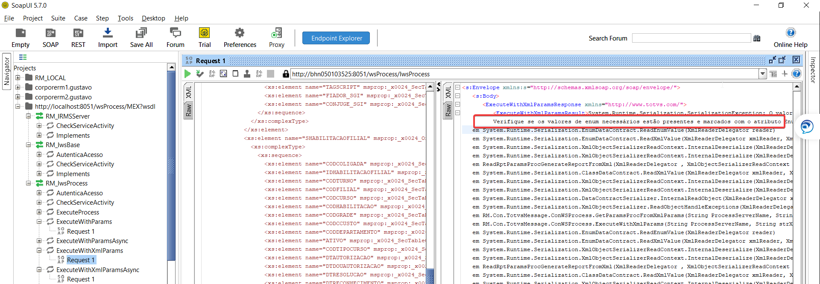Switch request editor to Raw tab

[188, 110]
